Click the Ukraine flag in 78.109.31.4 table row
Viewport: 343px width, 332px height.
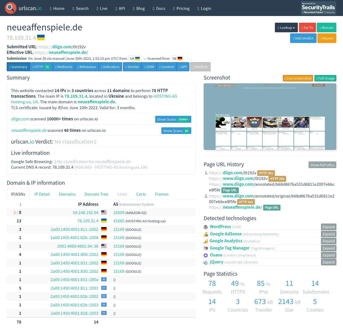[104, 221]
